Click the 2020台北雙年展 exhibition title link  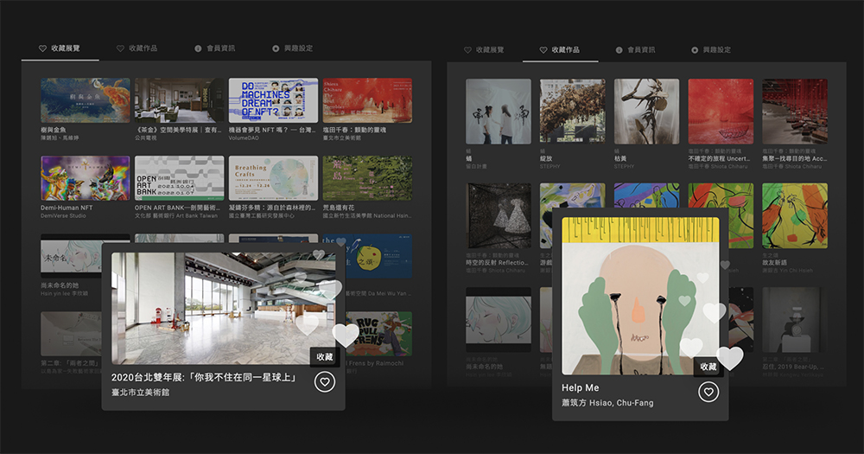click(x=205, y=377)
